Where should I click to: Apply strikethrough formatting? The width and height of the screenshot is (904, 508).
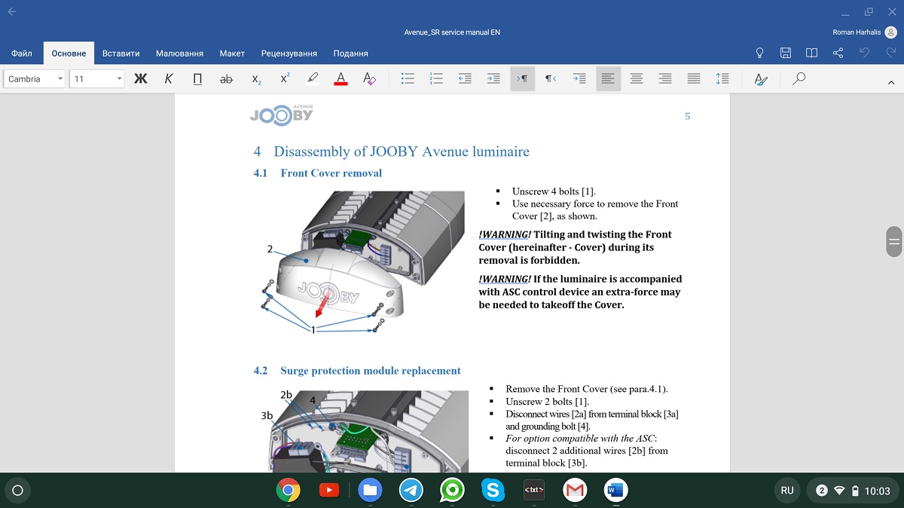[x=226, y=78]
